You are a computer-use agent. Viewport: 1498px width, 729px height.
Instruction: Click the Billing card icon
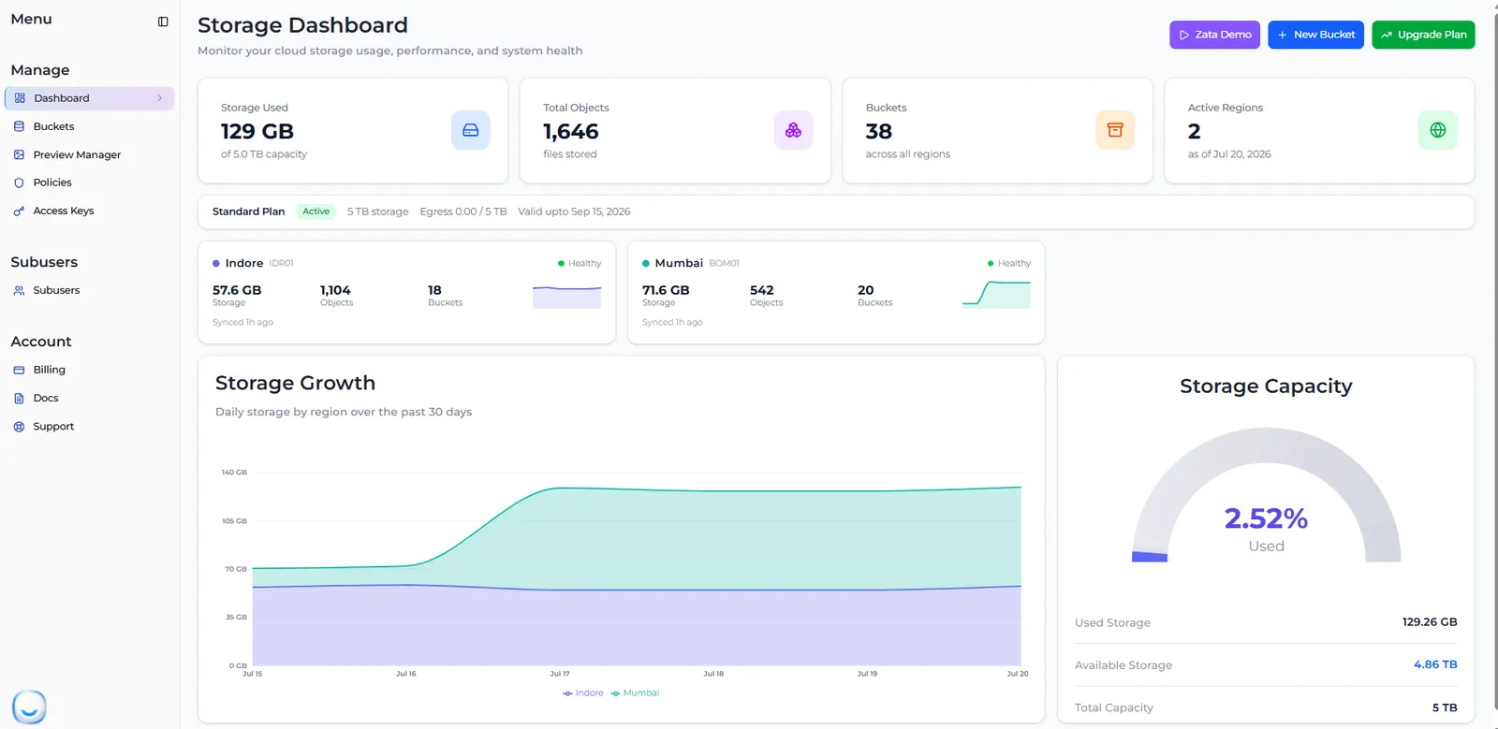coord(19,370)
